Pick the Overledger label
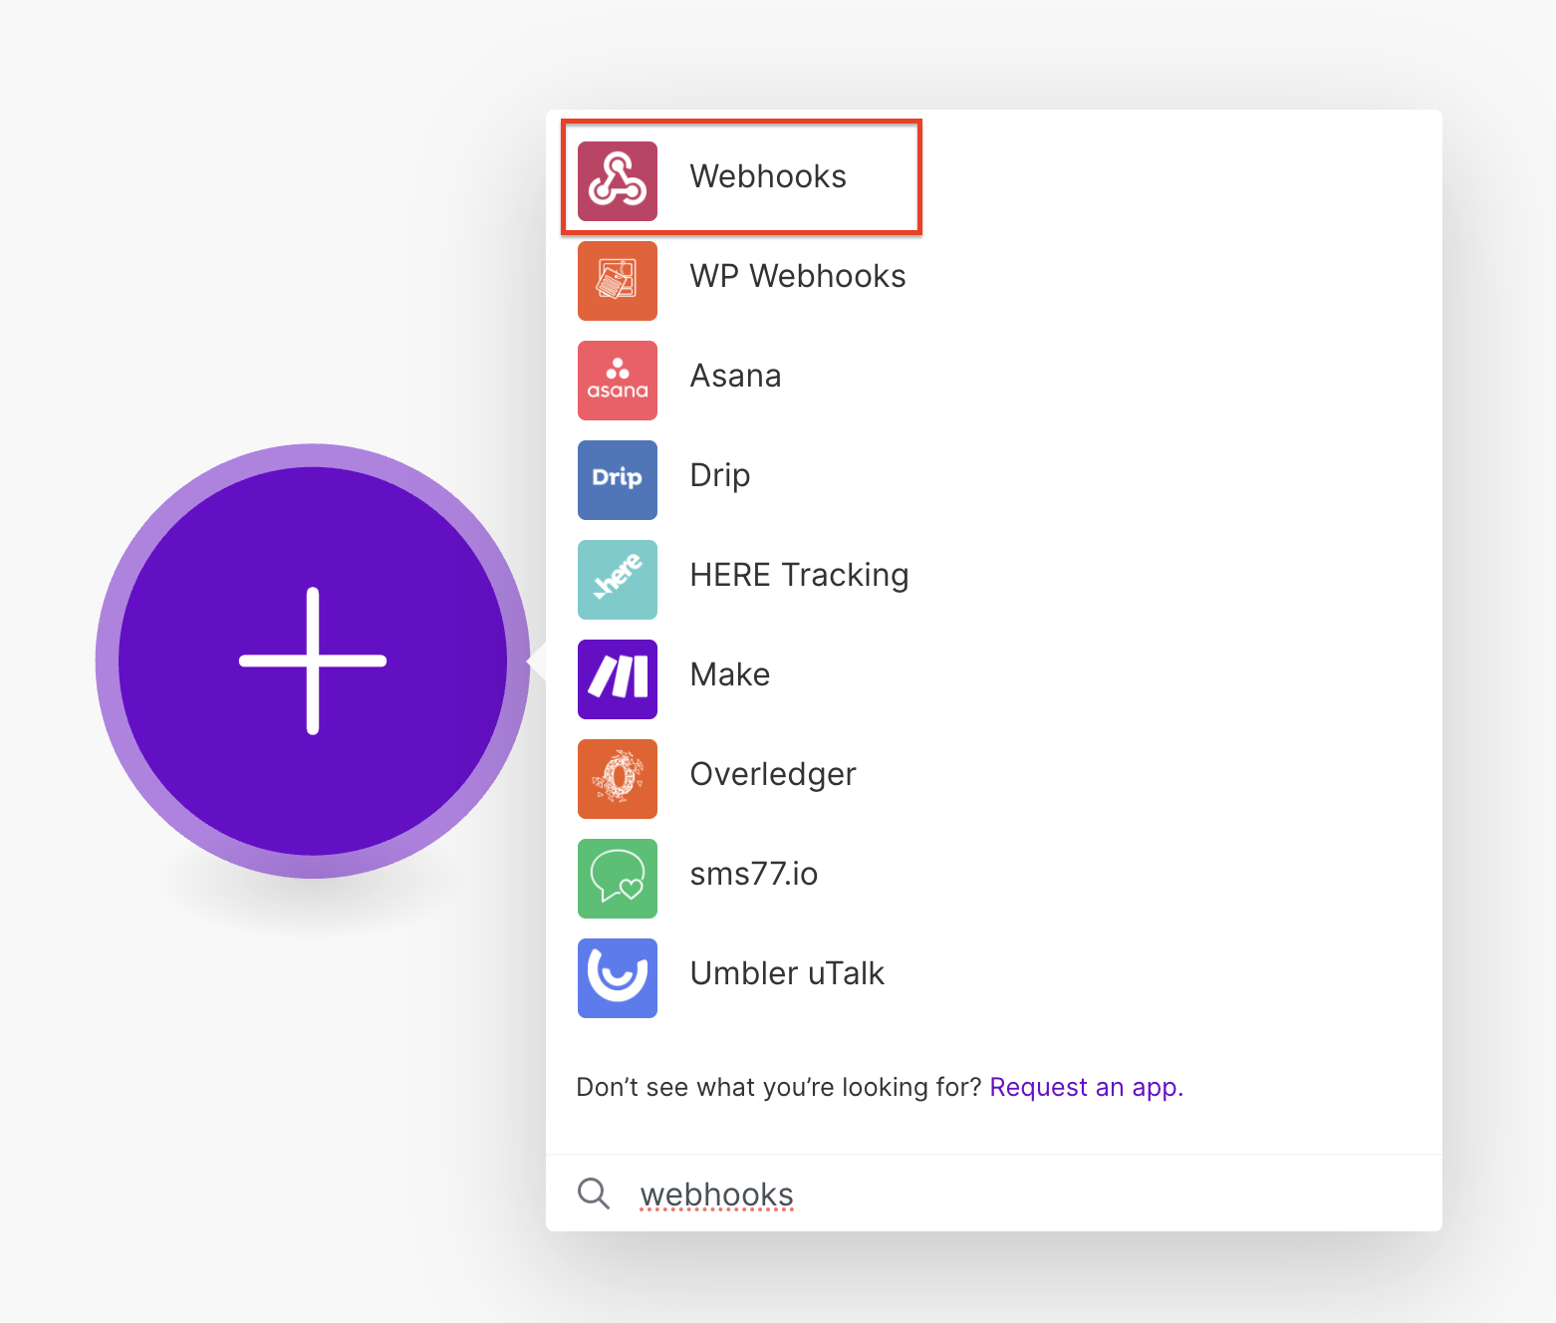The width and height of the screenshot is (1556, 1323). click(773, 775)
